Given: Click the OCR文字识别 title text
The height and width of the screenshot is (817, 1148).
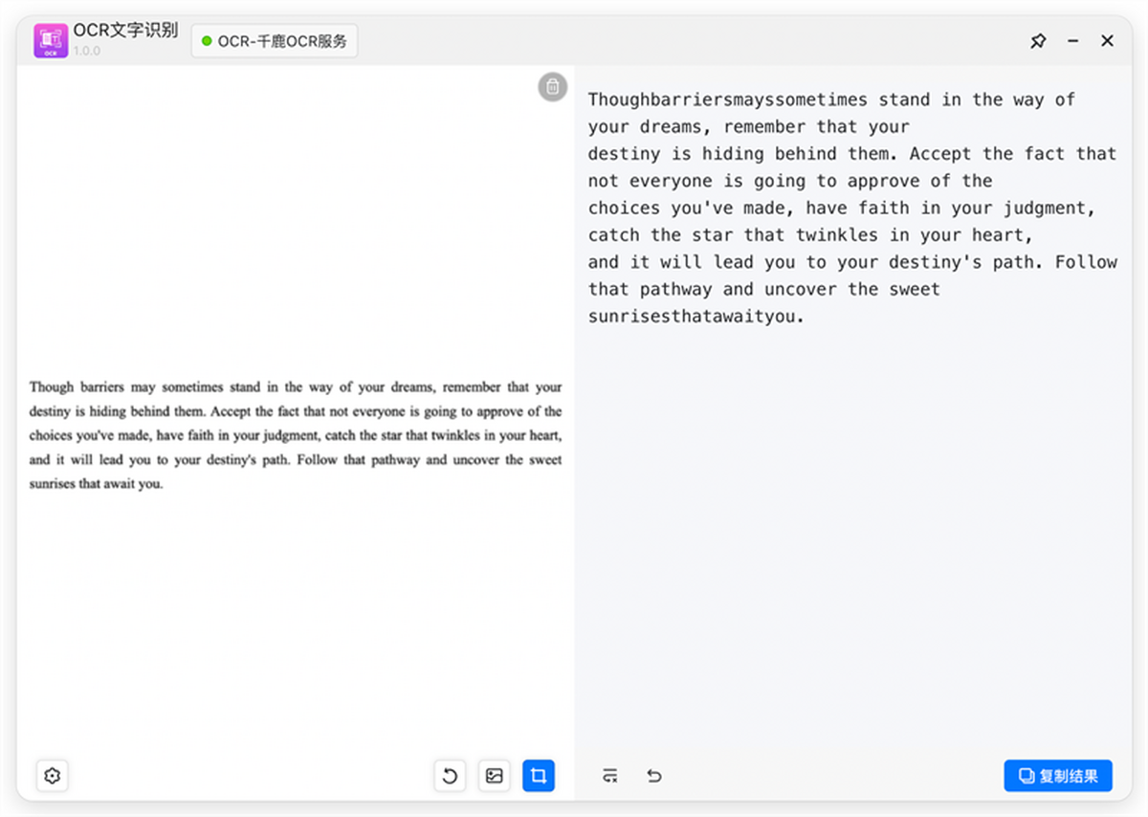Looking at the screenshot, I should click(125, 32).
